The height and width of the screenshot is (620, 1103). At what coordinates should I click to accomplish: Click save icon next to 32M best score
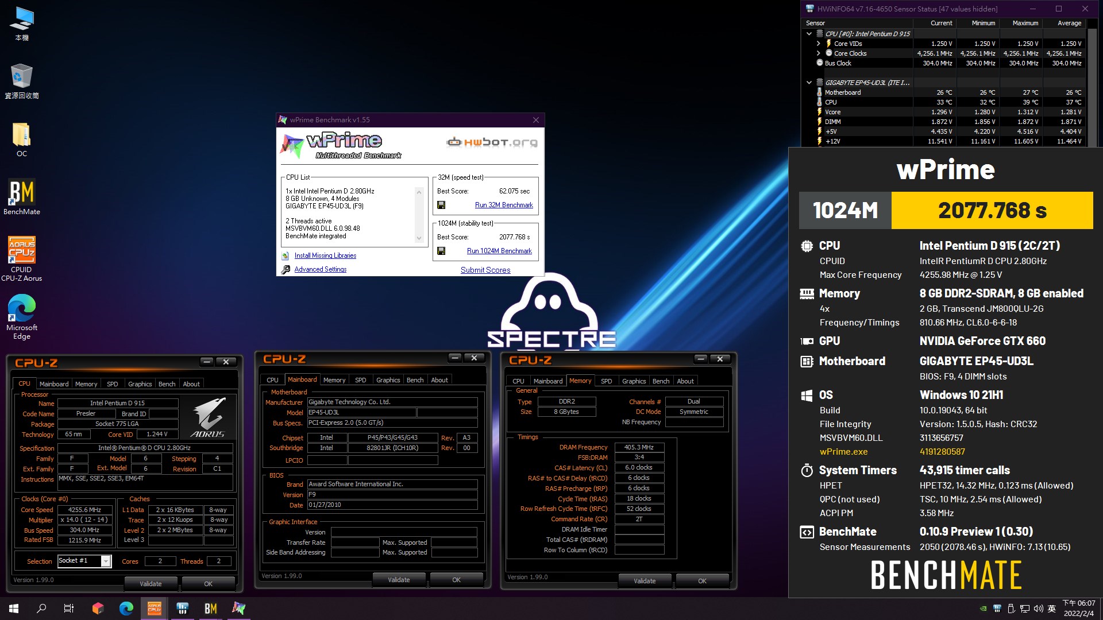441,205
